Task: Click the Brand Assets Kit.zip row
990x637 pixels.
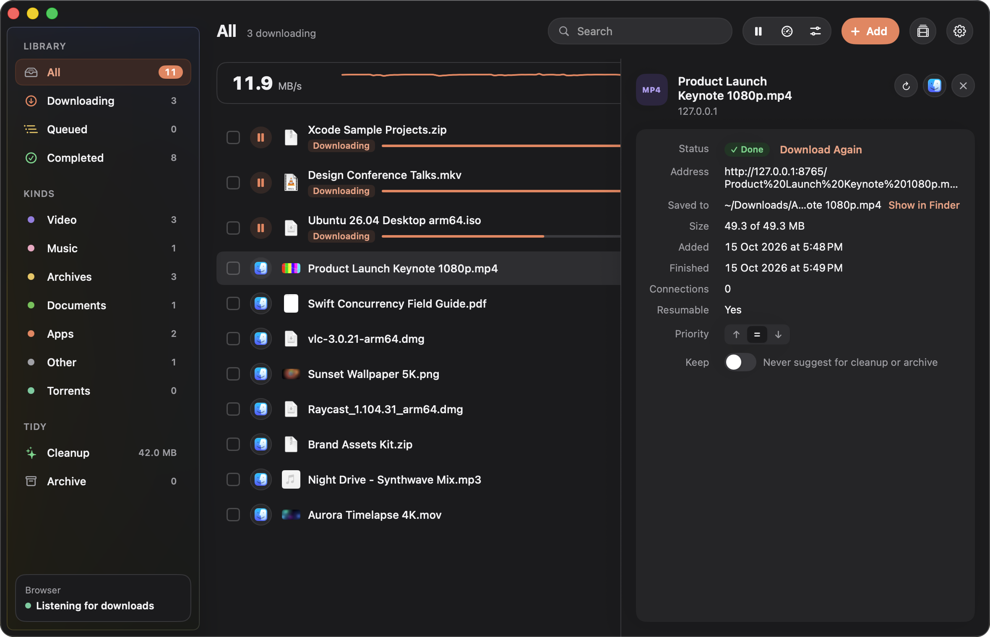Action: 419,444
